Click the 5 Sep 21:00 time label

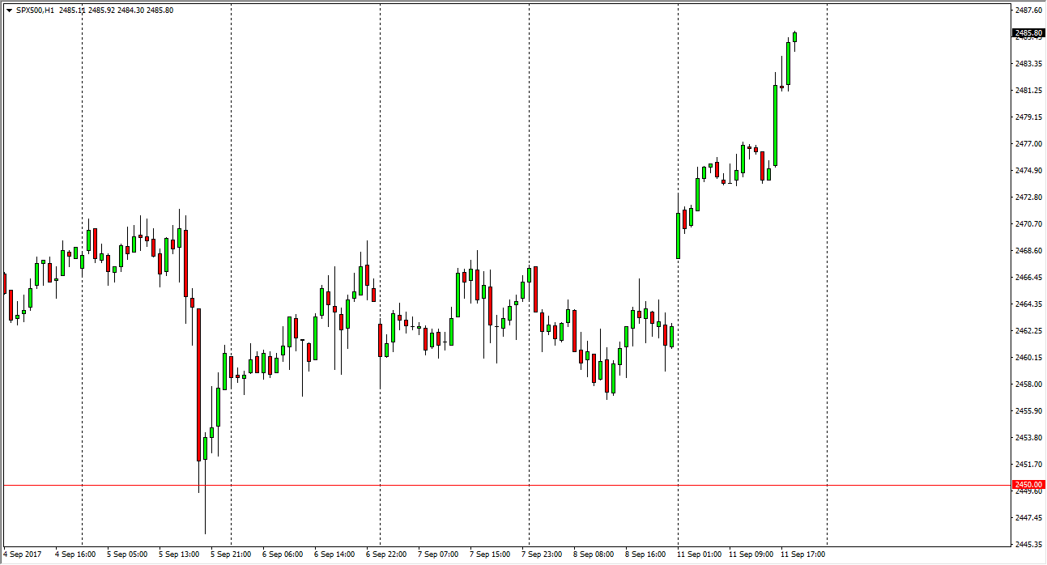(x=229, y=554)
